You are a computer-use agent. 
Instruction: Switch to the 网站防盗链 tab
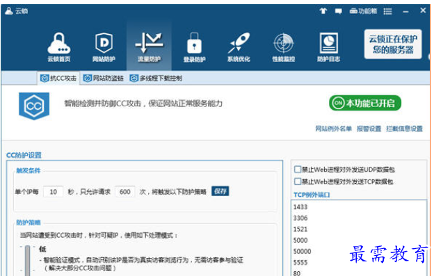(x=103, y=79)
